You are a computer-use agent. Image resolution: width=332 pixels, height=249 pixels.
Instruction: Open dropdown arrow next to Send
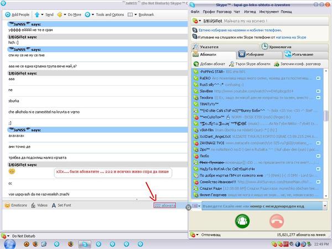(x=42, y=14)
